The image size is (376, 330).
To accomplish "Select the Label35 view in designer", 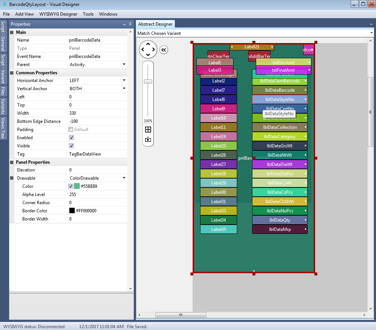I will (218, 229).
